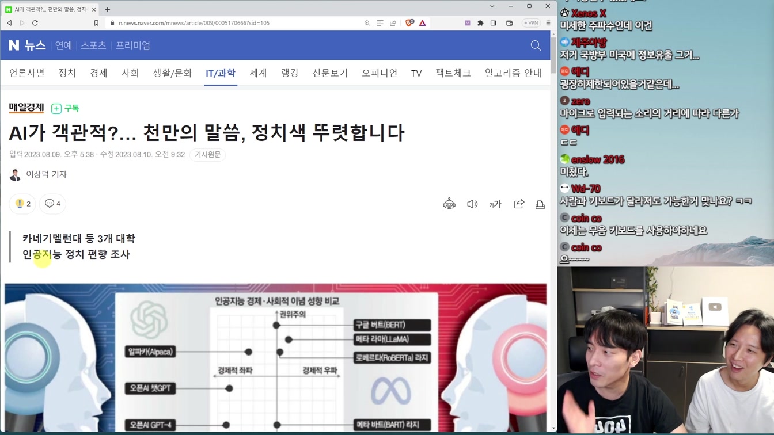
Task: Share the article with the share icon
Action: (x=519, y=204)
